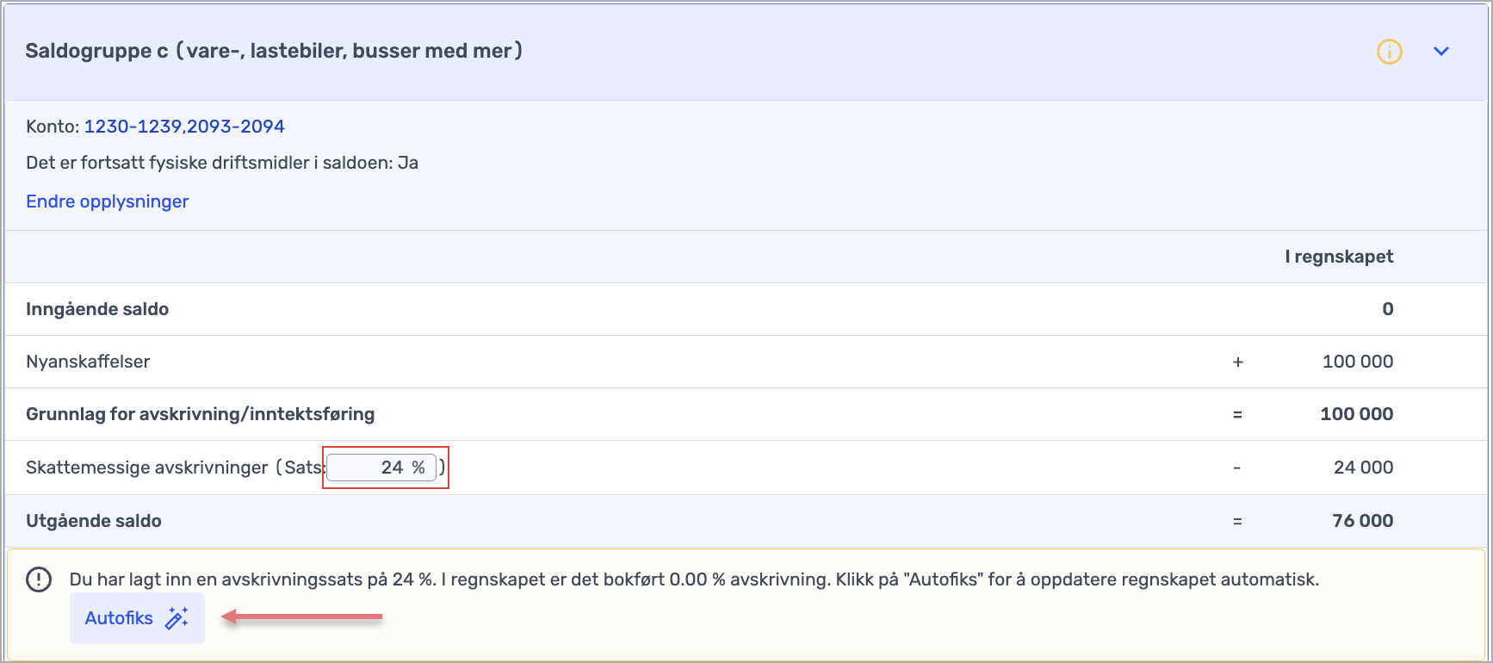
Task: Click the yellow info icon in header
Action: [1389, 52]
